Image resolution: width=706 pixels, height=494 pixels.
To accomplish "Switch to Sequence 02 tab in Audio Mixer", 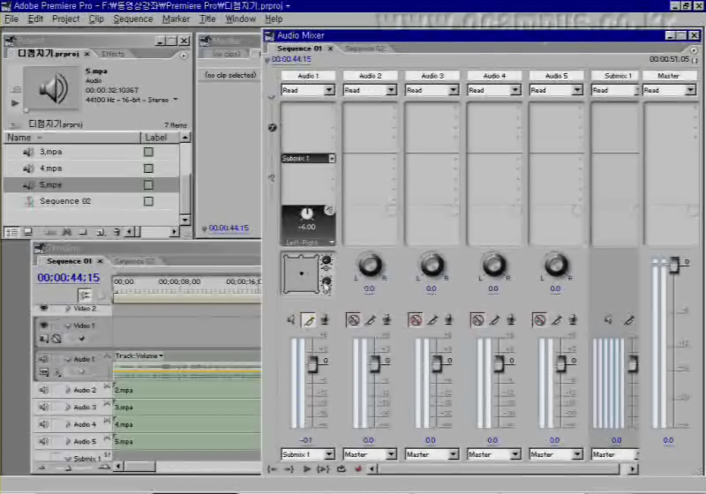I will [364, 49].
